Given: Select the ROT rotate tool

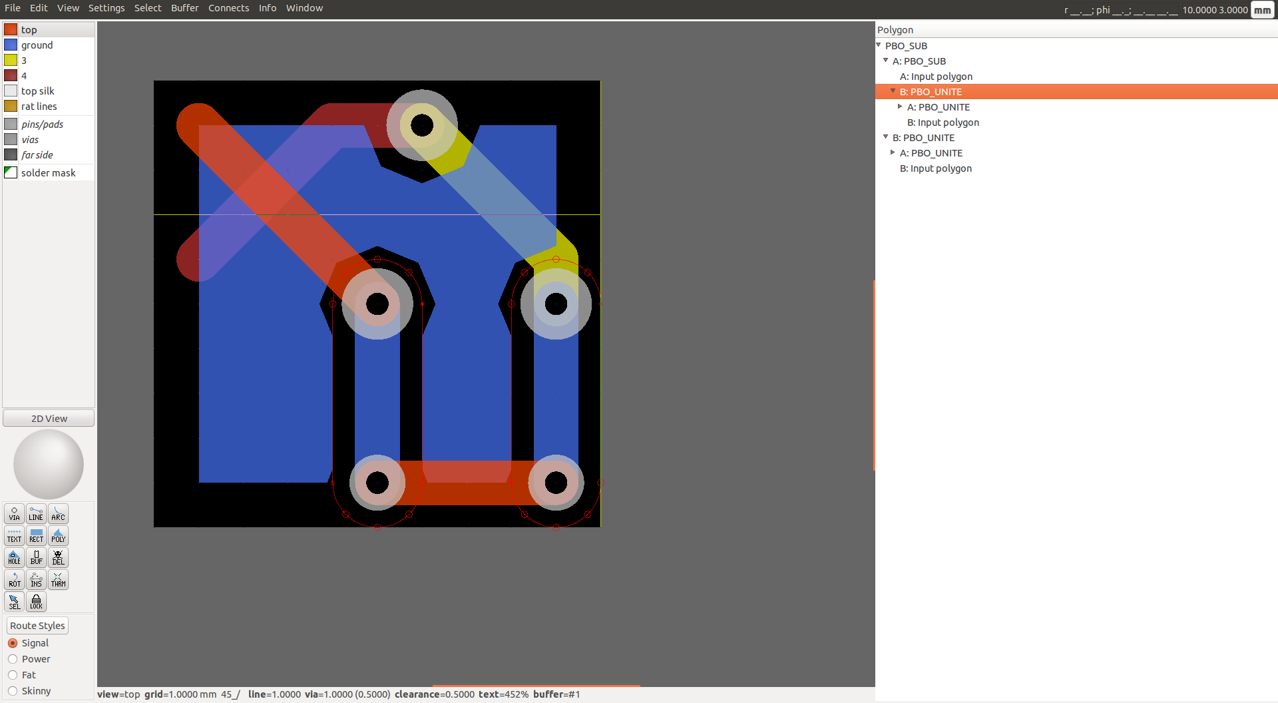Looking at the screenshot, I should tap(14, 579).
